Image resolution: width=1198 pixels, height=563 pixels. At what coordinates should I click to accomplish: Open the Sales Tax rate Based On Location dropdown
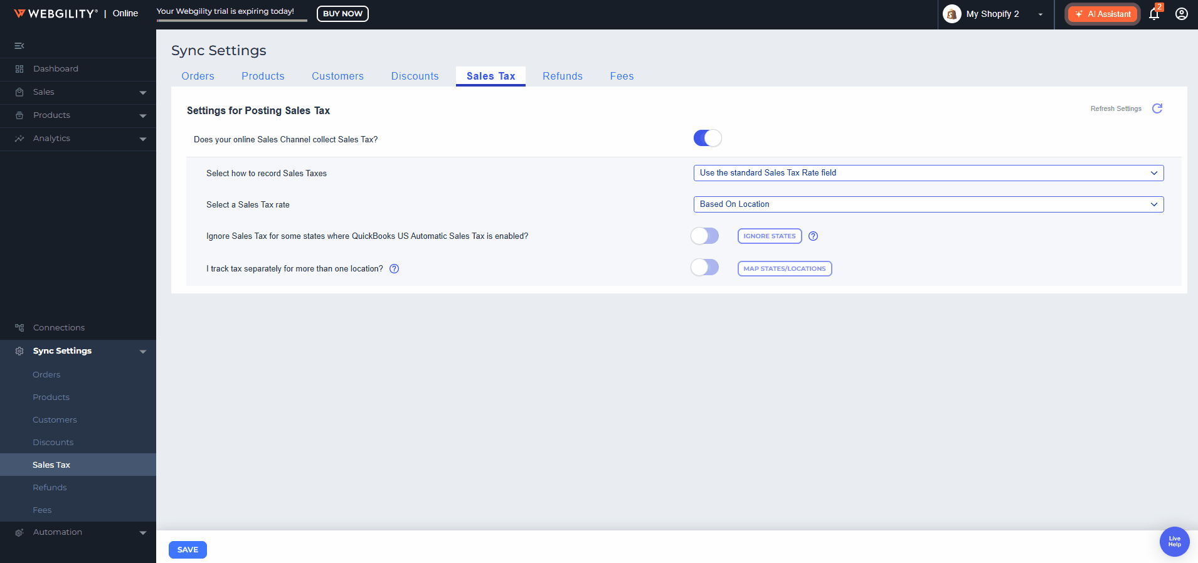tap(928, 204)
